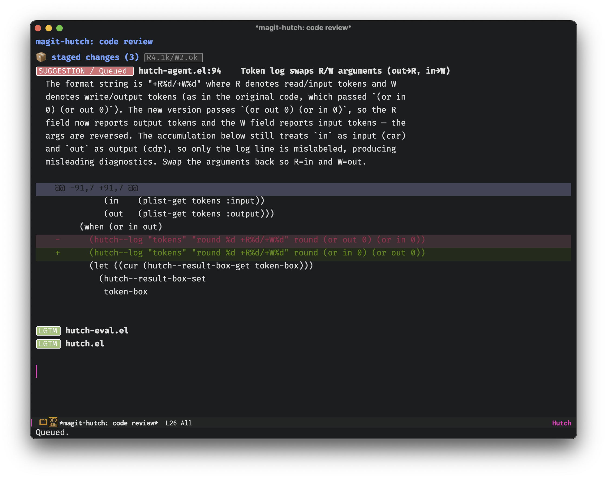The height and width of the screenshot is (479, 607).
Task: Toggle the SUGGESTION / Queued badge
Action: [x=85, y=71]
